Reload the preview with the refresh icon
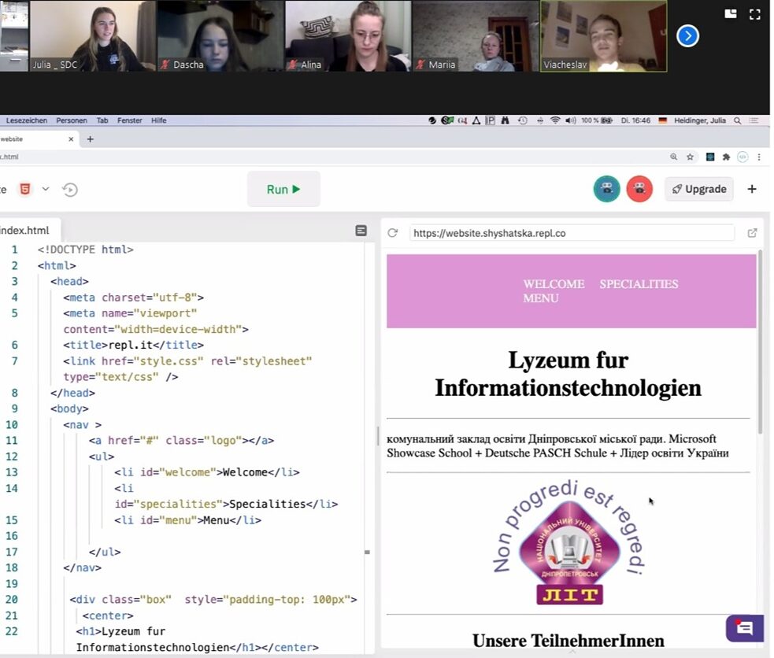The image size is (774, 658). click(x=393, y=233)
